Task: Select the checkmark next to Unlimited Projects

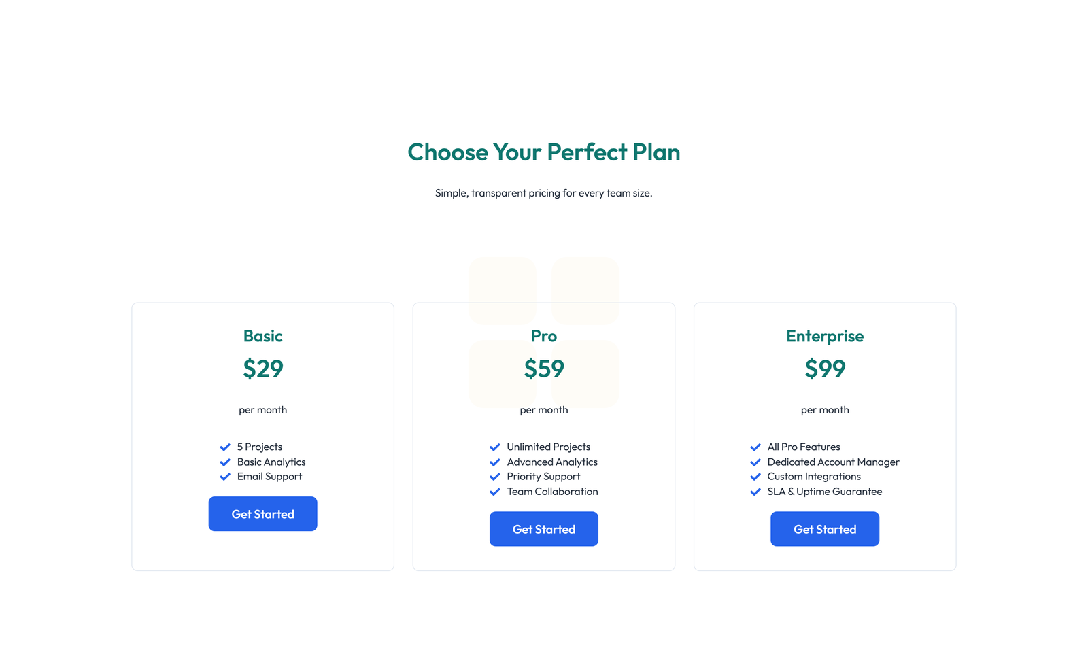Action: click(x=495, y=447)
